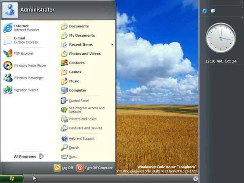
Task: Expand the taskbar tray chevron button
Action: (x=196, y=179)
